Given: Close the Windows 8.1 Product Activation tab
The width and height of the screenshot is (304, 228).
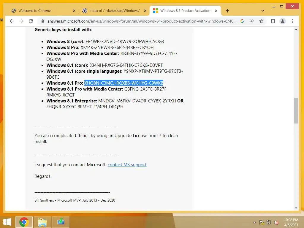Looking at the screenshot, I should coord(216,11).
